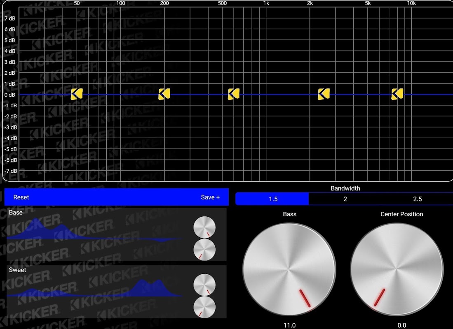Image resolution: width=453 pixels, height=329 pixels.
Task: Click the upper knob of Base preset
Action: tap(204, 227)
